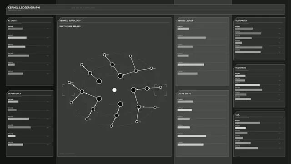Screen dimensions: 291x164
Task: Click the KERNEL LEDGER GRAPH title
Action: 24,8
